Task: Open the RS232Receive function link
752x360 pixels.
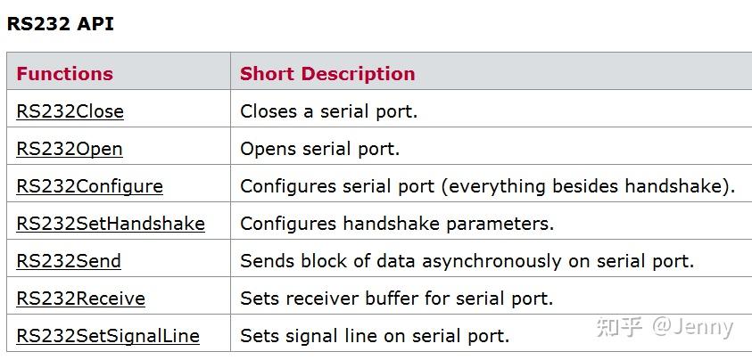Action: coord(80,299)
